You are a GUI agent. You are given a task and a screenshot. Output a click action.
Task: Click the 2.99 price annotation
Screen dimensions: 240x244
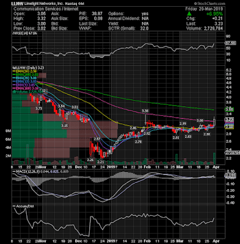(x=183, y=124)
